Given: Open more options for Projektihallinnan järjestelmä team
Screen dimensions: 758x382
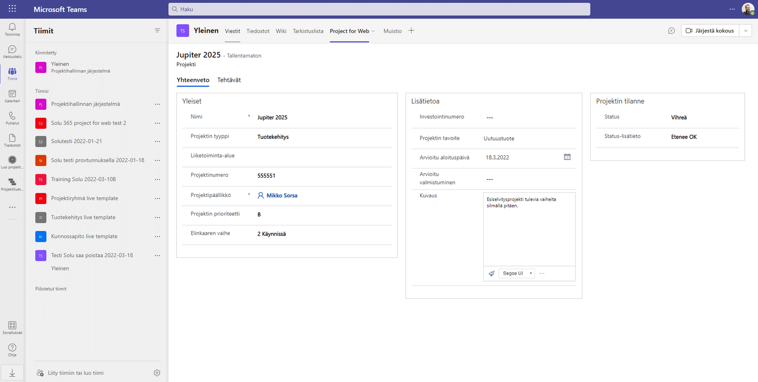Looking at the screenshot, I should pyautogui.click(x=157, y=104).
